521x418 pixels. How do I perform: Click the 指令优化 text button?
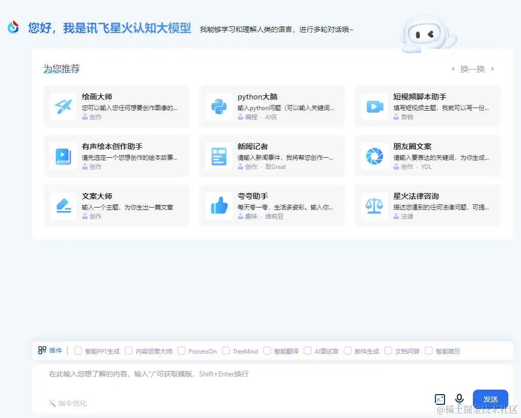[x=72, y=403]
